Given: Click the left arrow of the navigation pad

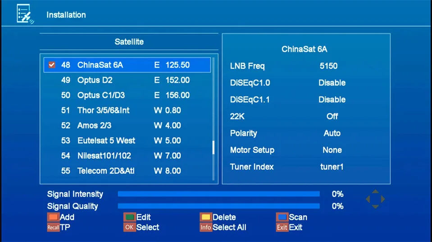Looking at the screenshot, I should click(x=368, y=199).
